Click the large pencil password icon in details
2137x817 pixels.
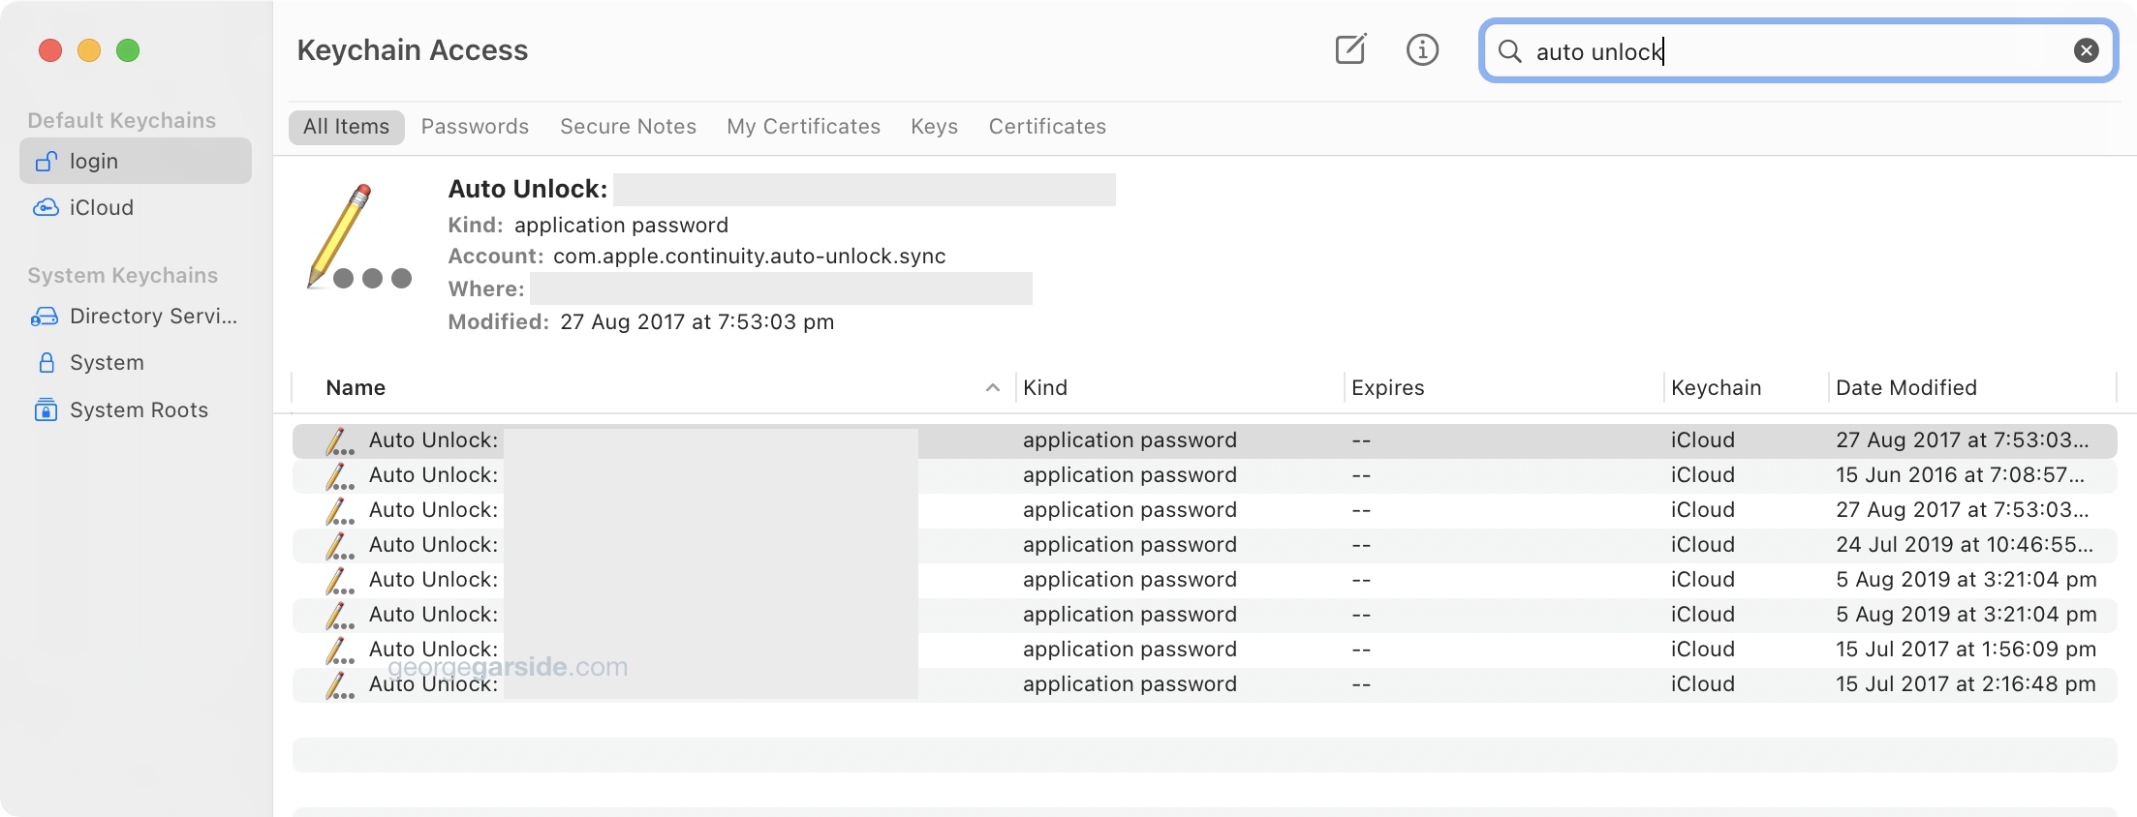click(x=359, y=237)
